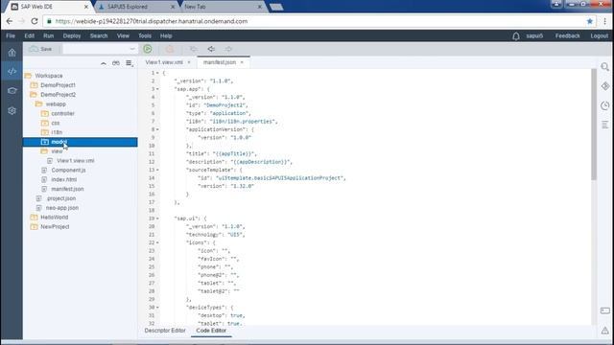The image size is (614, 345).
Task: Fold sourceTemplate block at line 13
Action: [157, 170]
